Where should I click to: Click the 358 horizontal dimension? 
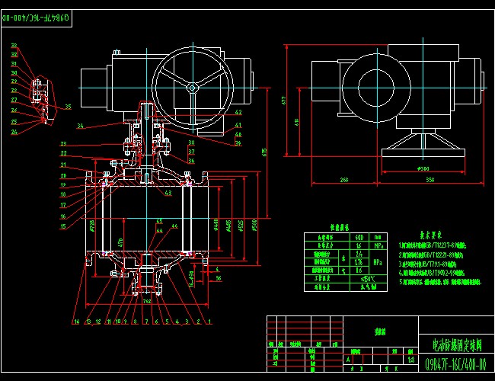430,180
